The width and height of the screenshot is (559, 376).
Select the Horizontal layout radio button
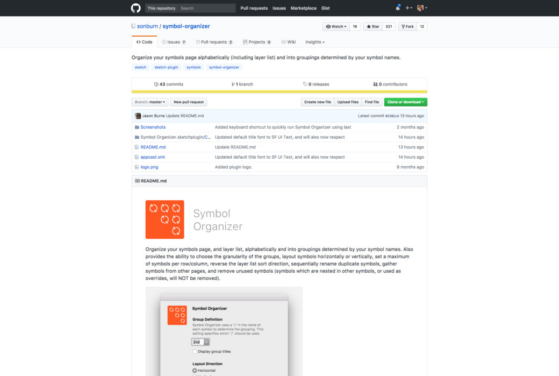pyautogui.click(x=195, y=371)
